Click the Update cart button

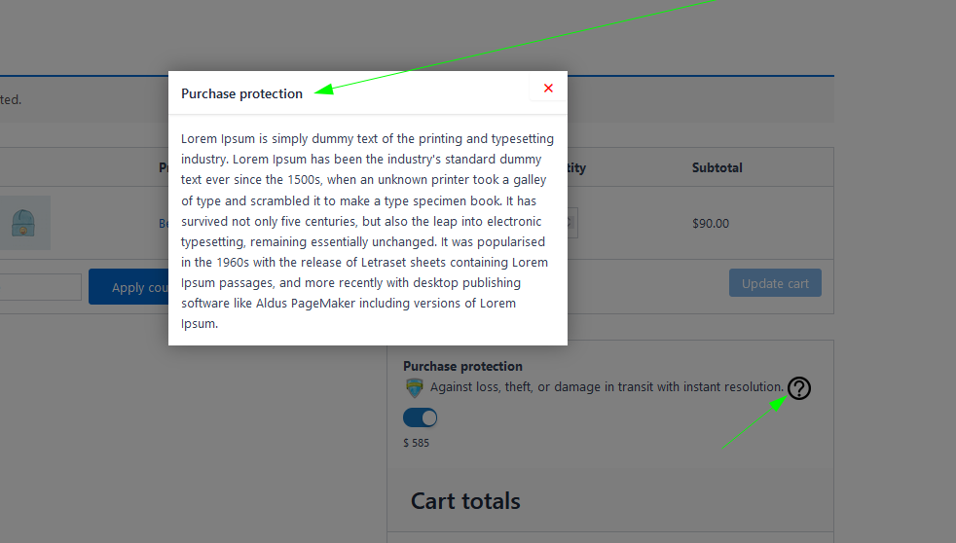[775, 283]
